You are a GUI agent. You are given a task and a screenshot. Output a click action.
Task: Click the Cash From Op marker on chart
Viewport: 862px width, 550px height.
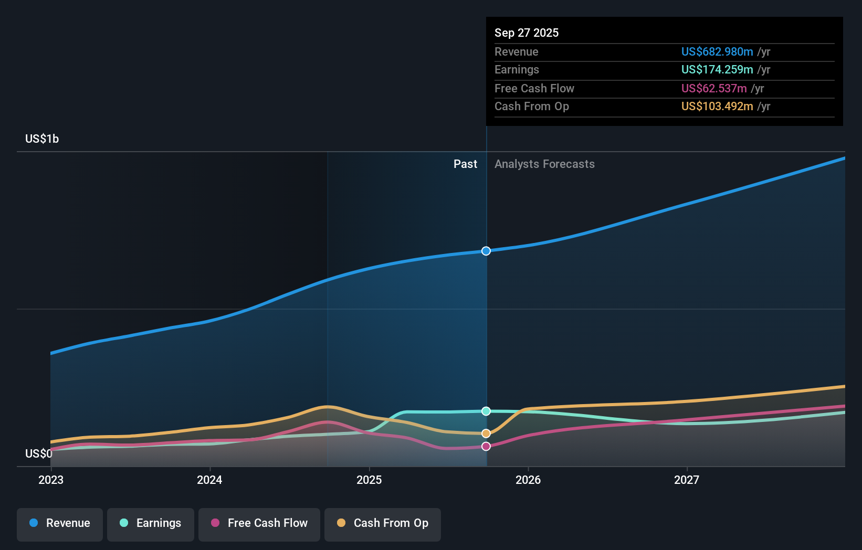(x=486, y=433)
